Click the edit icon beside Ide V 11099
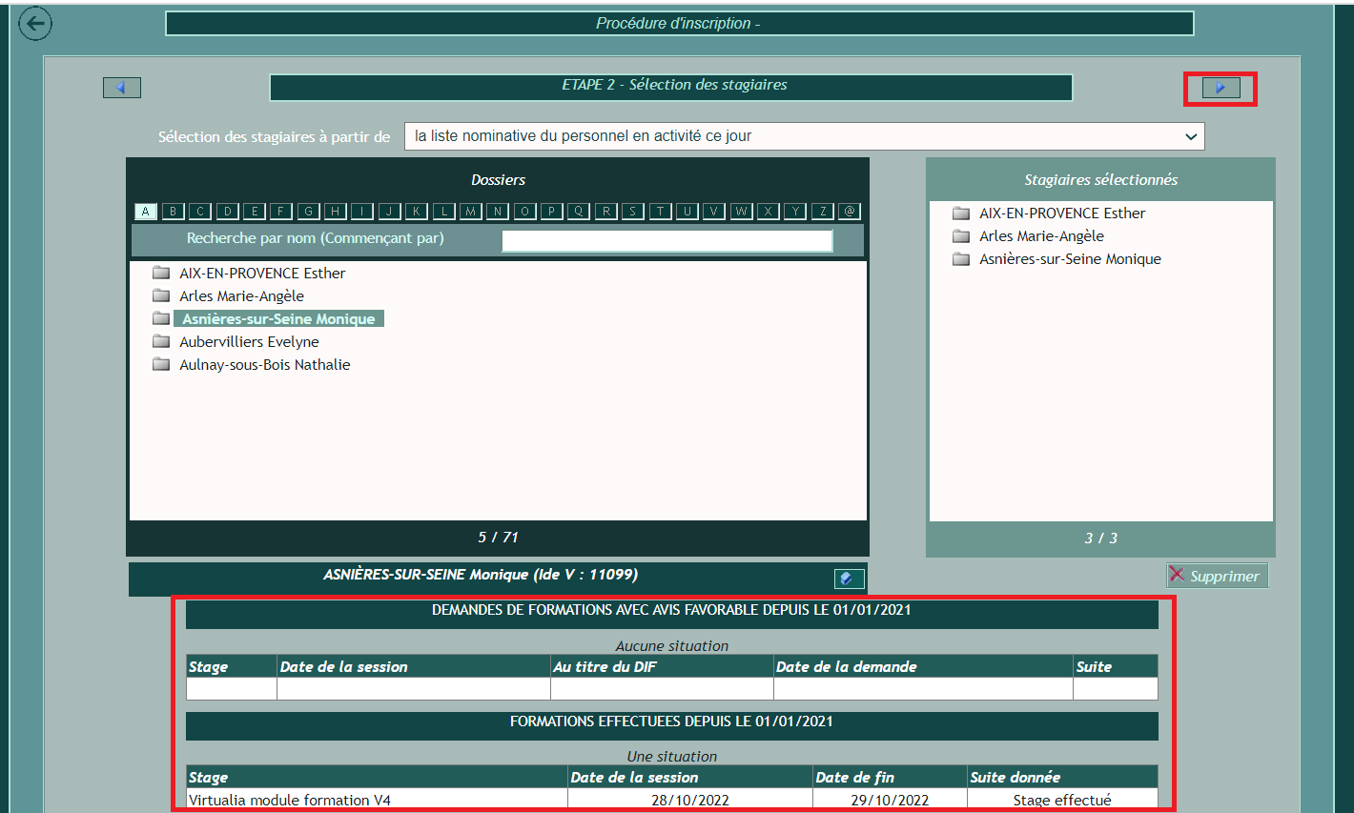Image resolution: width=1354 pixels, height=813 pixels. pyautogui.click(x=848, y=579)
